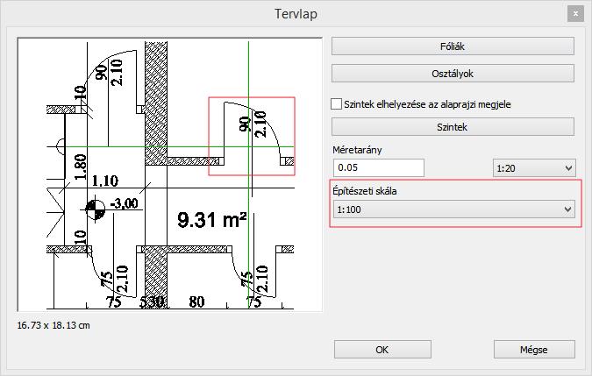Click the 1,80 vertical dimension text
Image resolution: width=592 pixels, height=376 pixels.
coord(81,167)
